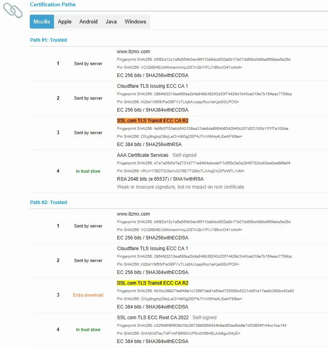328x347 pixels.
Task: Click 'In trust store' in Path #1 row 4
Action: click(x=88, y=171)
